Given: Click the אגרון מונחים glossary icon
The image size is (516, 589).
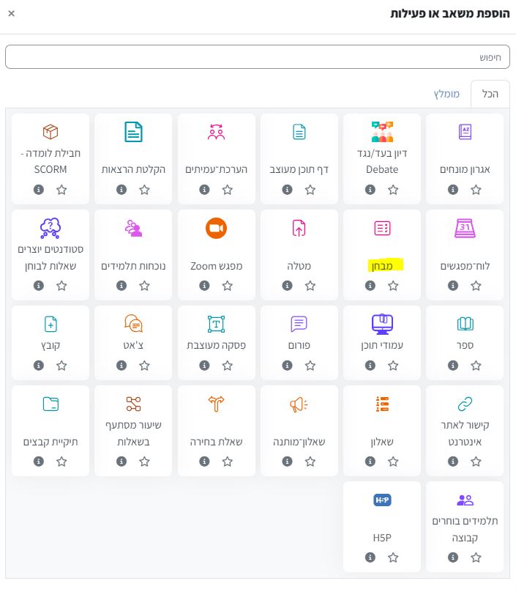Looking at the screenshot, I should coord(465,132).
